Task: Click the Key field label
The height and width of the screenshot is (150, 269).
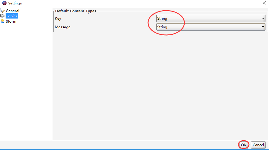Action: 58,19
